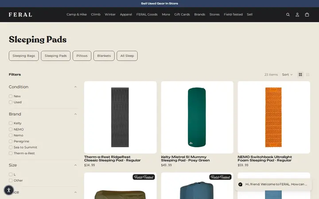Screen dimensions: 319x199
Task: Select the Sleeping Bags category button
Action: coord(24,56)
